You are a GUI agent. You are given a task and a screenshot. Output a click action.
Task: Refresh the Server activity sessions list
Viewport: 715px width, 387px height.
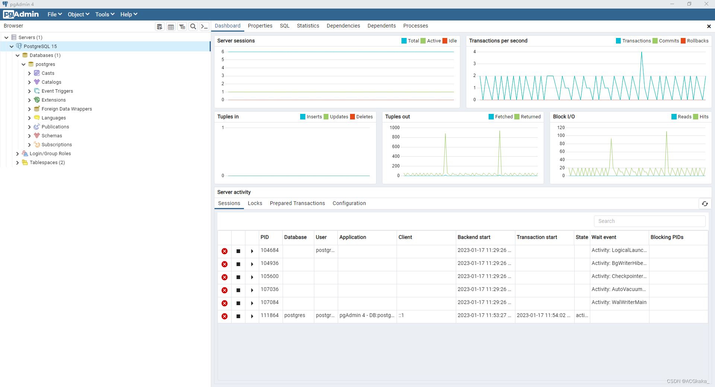point(705,204)
